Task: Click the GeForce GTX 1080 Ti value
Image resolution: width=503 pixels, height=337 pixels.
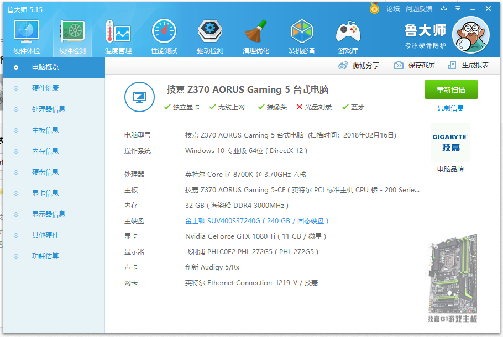Action: [256, 236]
